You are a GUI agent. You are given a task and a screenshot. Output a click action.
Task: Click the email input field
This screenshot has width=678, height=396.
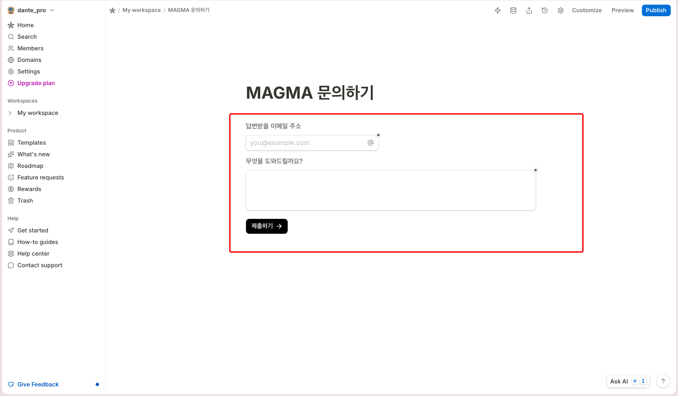[312, 143]
